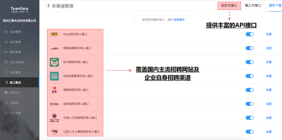The image size is (282, 140).
Task: Click the 中国人才热线简历导入接口 row text
Action: pyautogui.click(x=80, y=118)
